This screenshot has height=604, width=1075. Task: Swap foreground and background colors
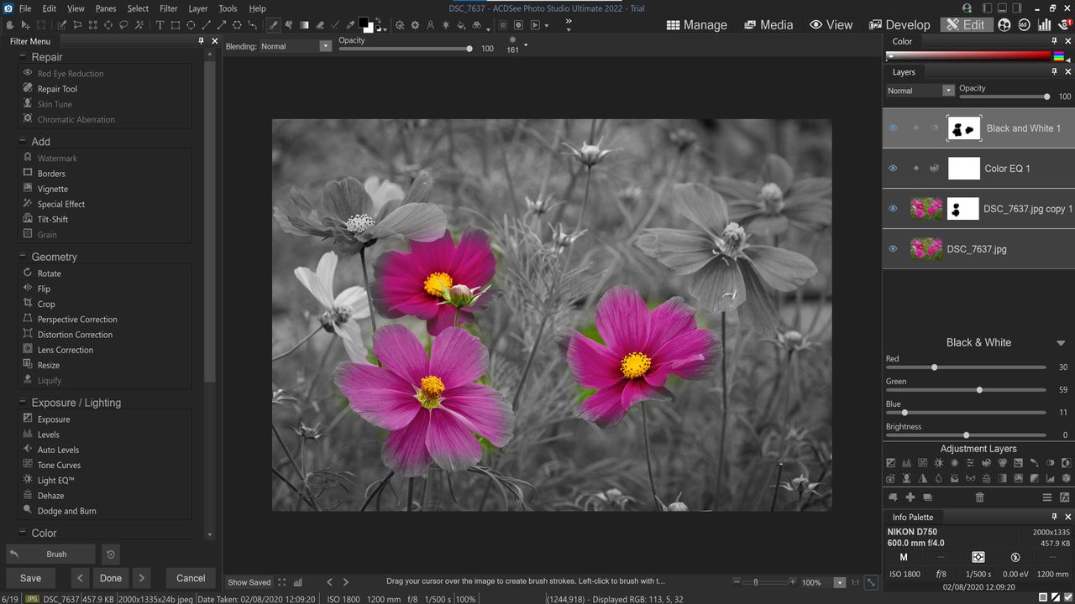[378, 20]
